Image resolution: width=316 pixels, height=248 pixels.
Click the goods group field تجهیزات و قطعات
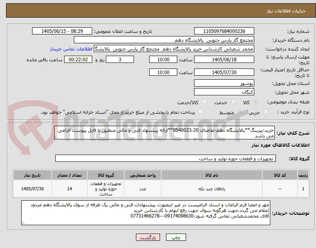coord(166,158)
